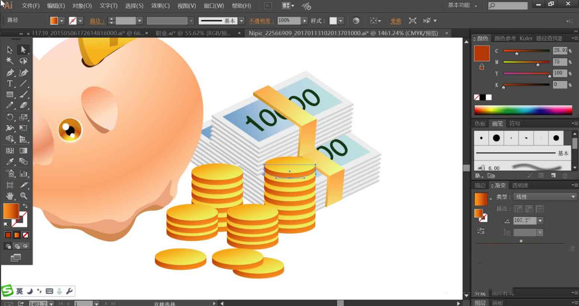
Task: Select the Hand tool
Action: [x=10, y=196]
